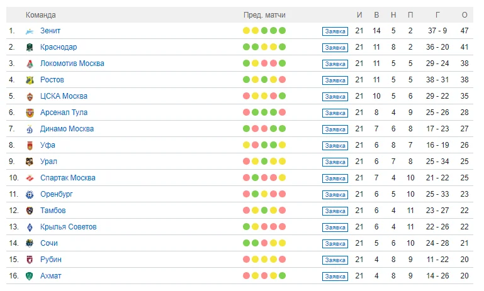Click the Динамо Москва club logo

point(30,129)
